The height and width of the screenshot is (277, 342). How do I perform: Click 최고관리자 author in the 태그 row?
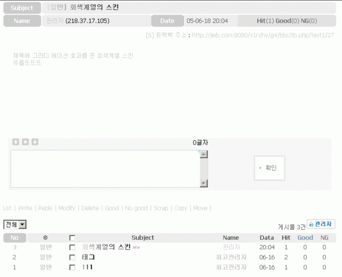click(x=231, y=257)
